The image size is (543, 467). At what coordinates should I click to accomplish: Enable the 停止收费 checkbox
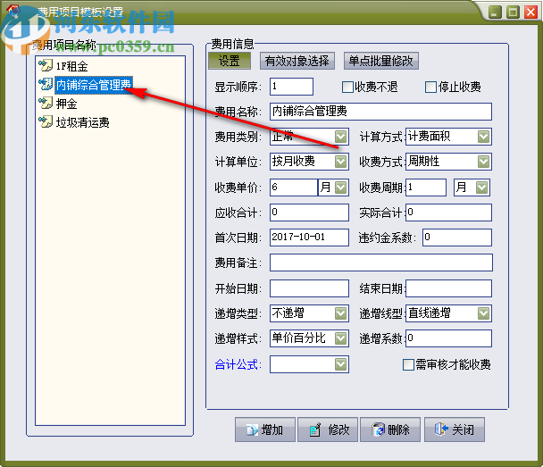[430, 87]
